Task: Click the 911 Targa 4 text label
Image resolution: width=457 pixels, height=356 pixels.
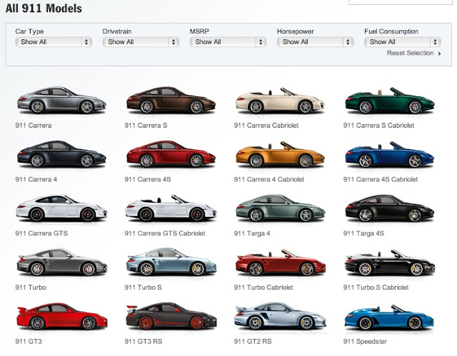Action: point(252,233)
